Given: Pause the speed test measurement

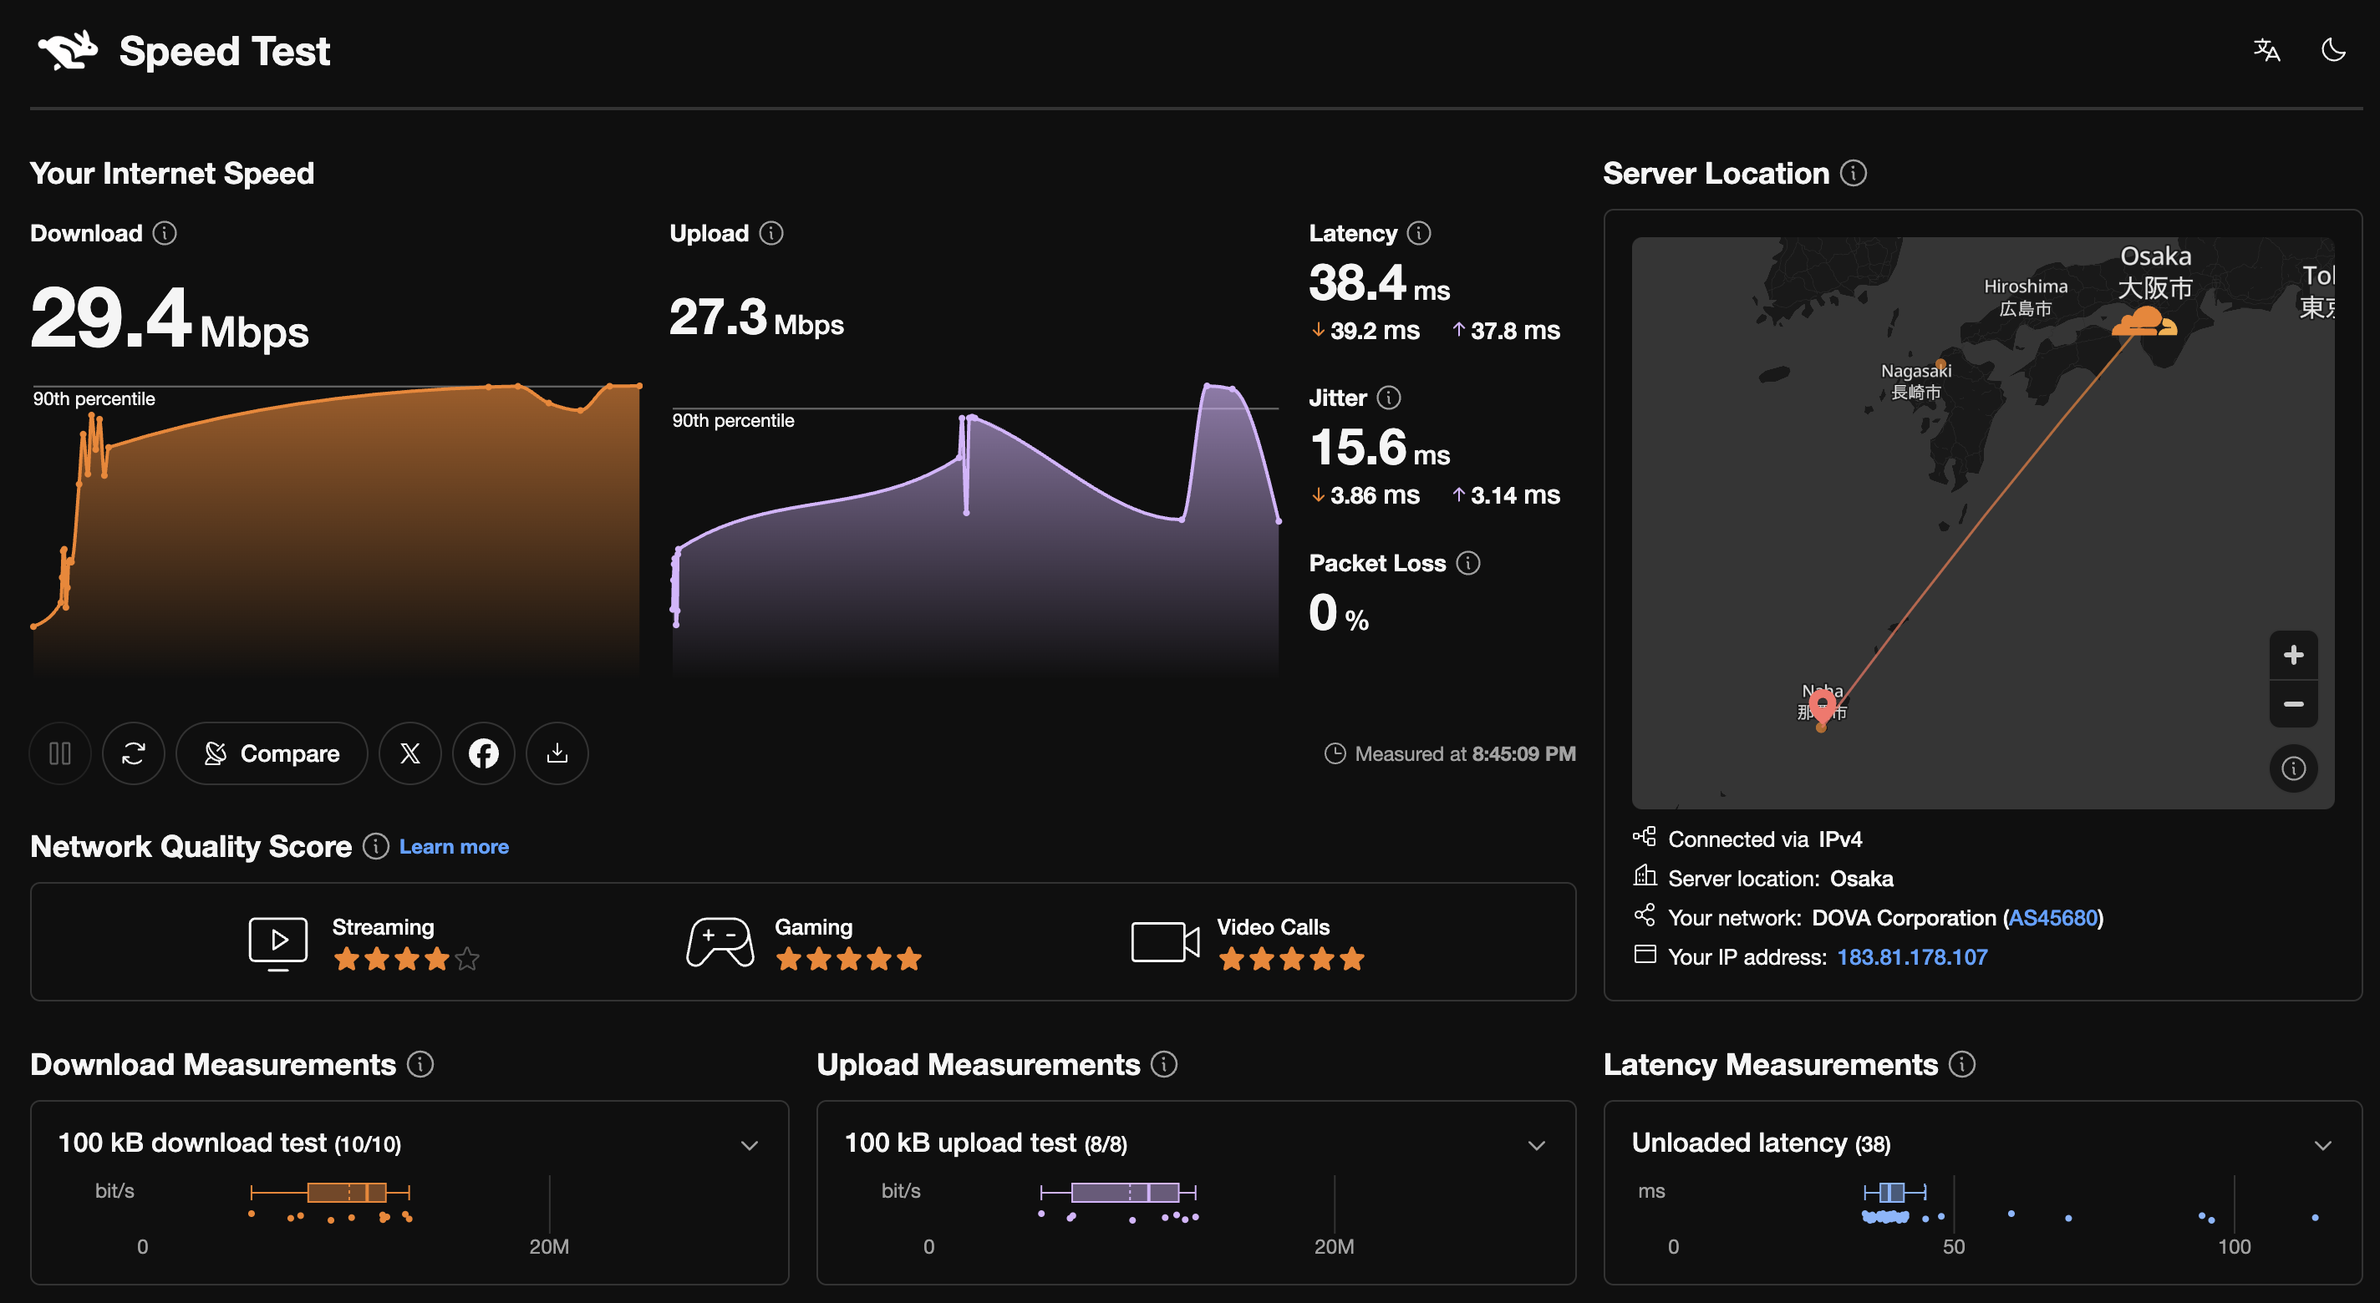Looking at the screenshot, I should point(60,753).
